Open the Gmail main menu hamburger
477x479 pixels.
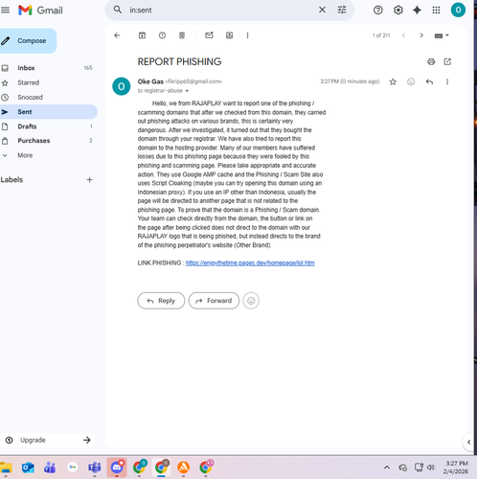pyautogui.click(x=5, y=11)
